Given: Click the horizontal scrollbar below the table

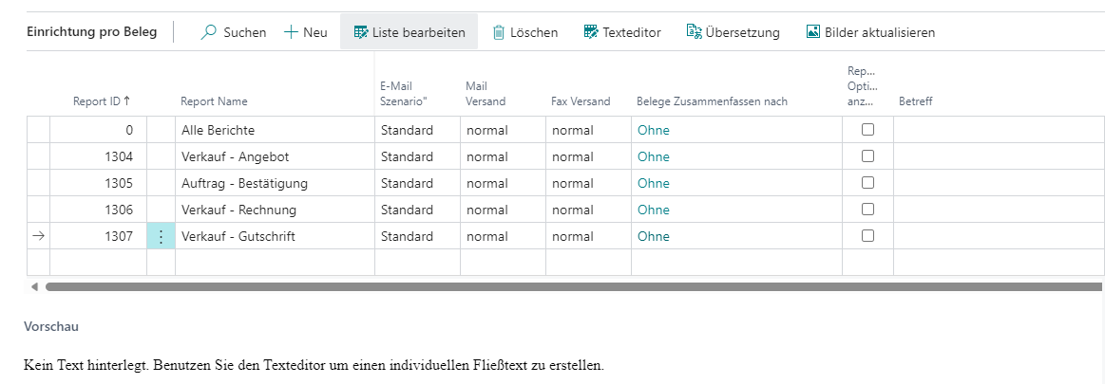Looking at the screenshot, I should click(570, 286).
